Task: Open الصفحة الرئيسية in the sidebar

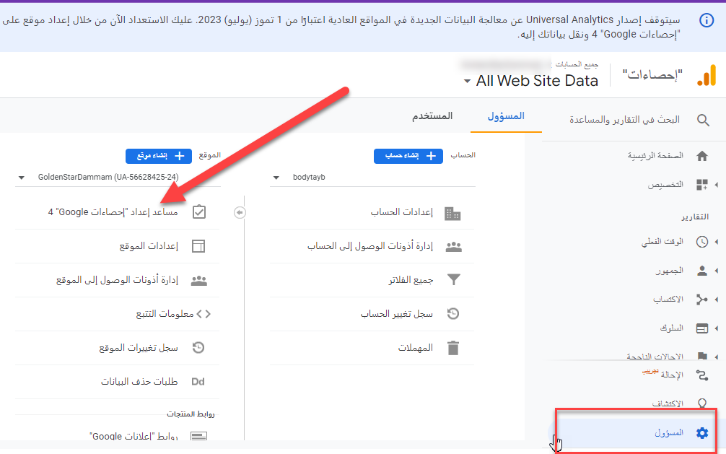Action: [655, 156]
